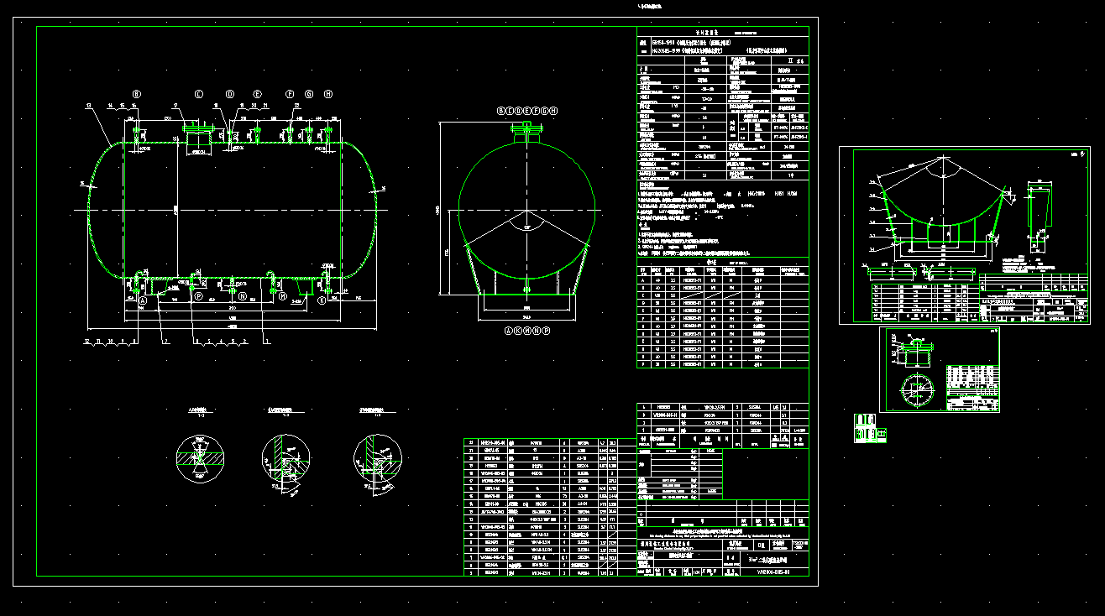Screen dimensions: 1105x616
Task: Select the BCDEFGH label above the end view
Action: pyautogui.click(x=527, y=111)
